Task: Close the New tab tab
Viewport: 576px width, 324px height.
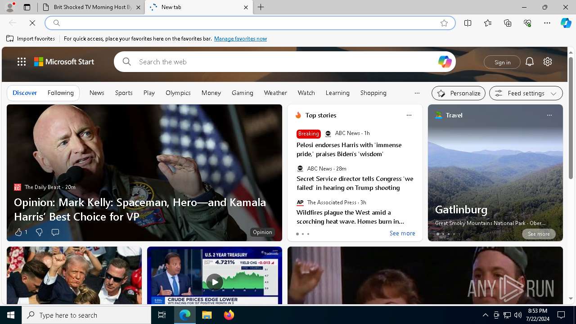Action: (246, 7)
